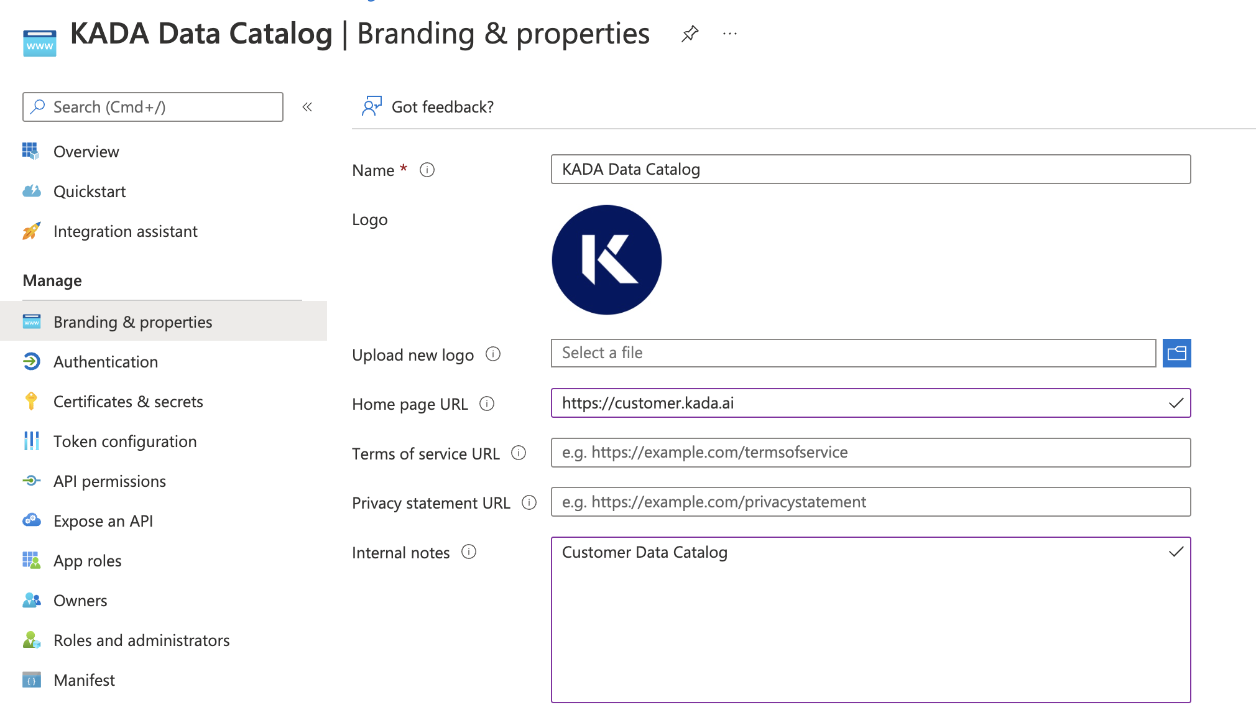Pin the Branding & properties page
The width and height of the screenshot is (1256, 720).
pos(690,34)
